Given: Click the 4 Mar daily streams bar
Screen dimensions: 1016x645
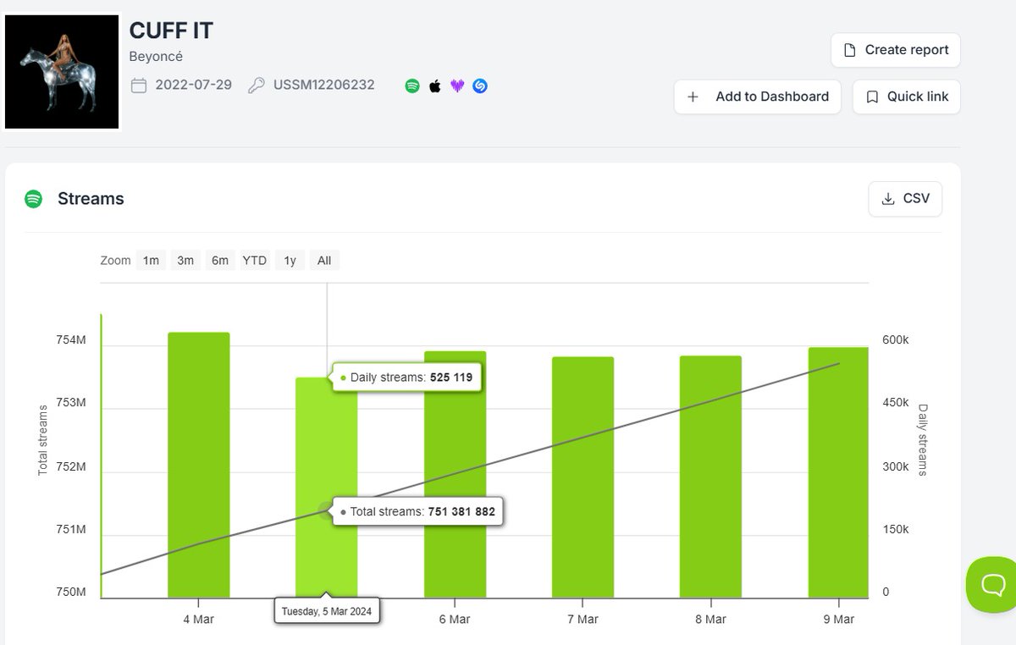Looking at the screenshot, I should tap(199, 465).
